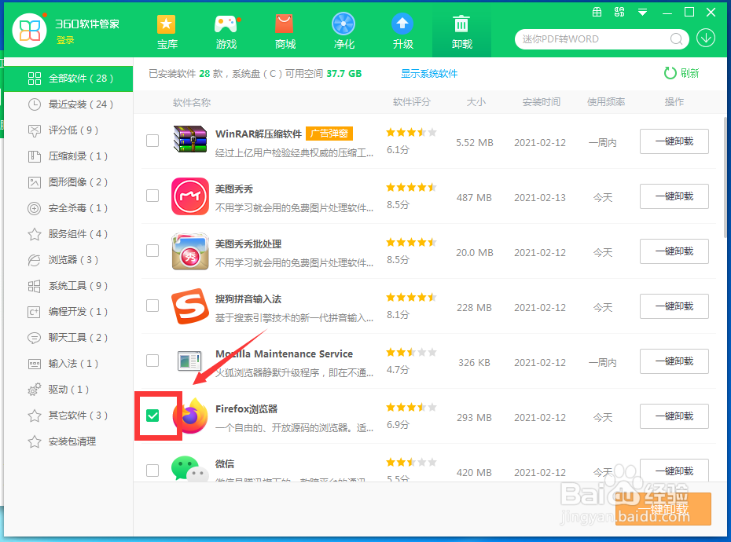Select 服务组件 (4) category

pyautogui.click(x=68, y=234)
